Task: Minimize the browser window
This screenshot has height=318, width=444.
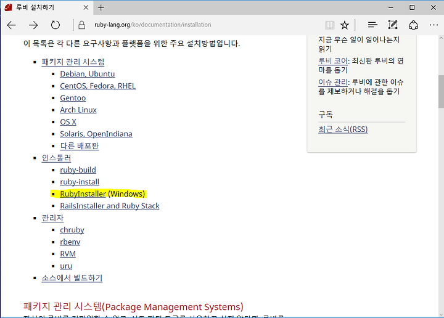Action: point(391,7)
